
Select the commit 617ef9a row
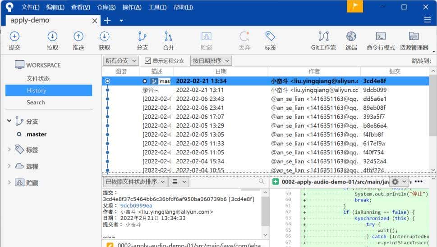point(265,143)
